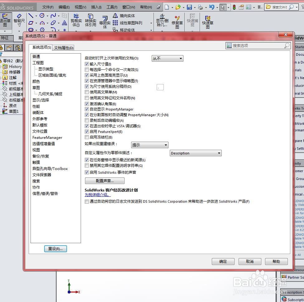Select the Rectangle sketch tool
Image resolution: width=304 pixels, height=302 pixels.
pos(31,23)
